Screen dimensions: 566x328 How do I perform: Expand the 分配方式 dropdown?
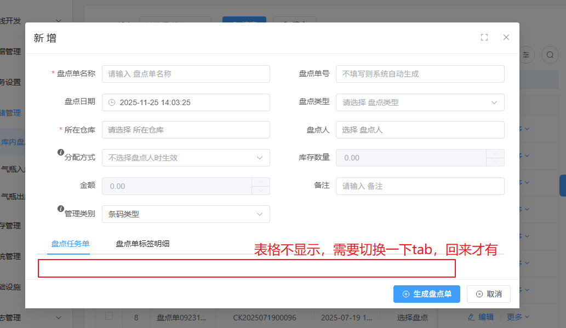(x=186, y=158)
